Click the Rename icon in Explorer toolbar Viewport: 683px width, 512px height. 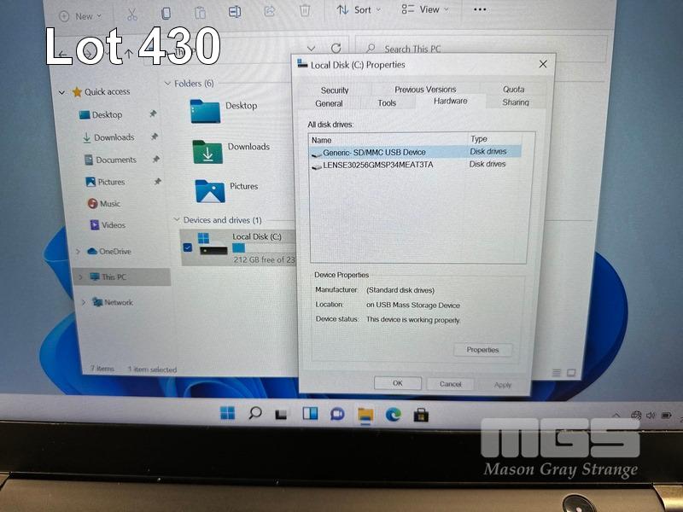click(x=235, y=12)
